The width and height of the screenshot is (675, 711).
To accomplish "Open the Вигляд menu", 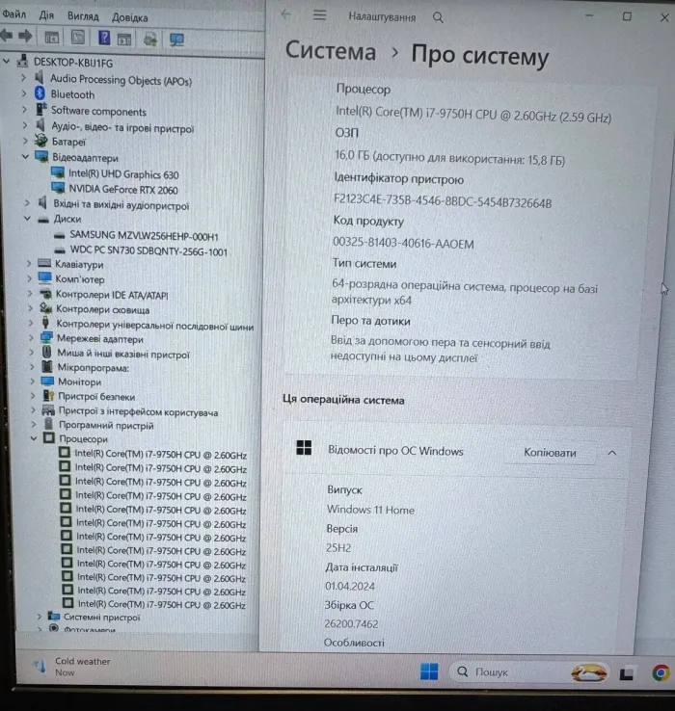I will pyautogui.click(x=83, y=16).
